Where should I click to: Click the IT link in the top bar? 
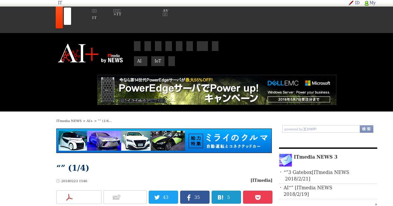click(x=60, y=3)
